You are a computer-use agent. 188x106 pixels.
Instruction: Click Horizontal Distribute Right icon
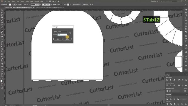pos(186,85)
